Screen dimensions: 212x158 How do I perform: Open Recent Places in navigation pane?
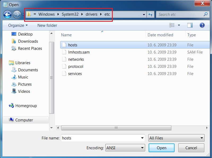[30, 49]
